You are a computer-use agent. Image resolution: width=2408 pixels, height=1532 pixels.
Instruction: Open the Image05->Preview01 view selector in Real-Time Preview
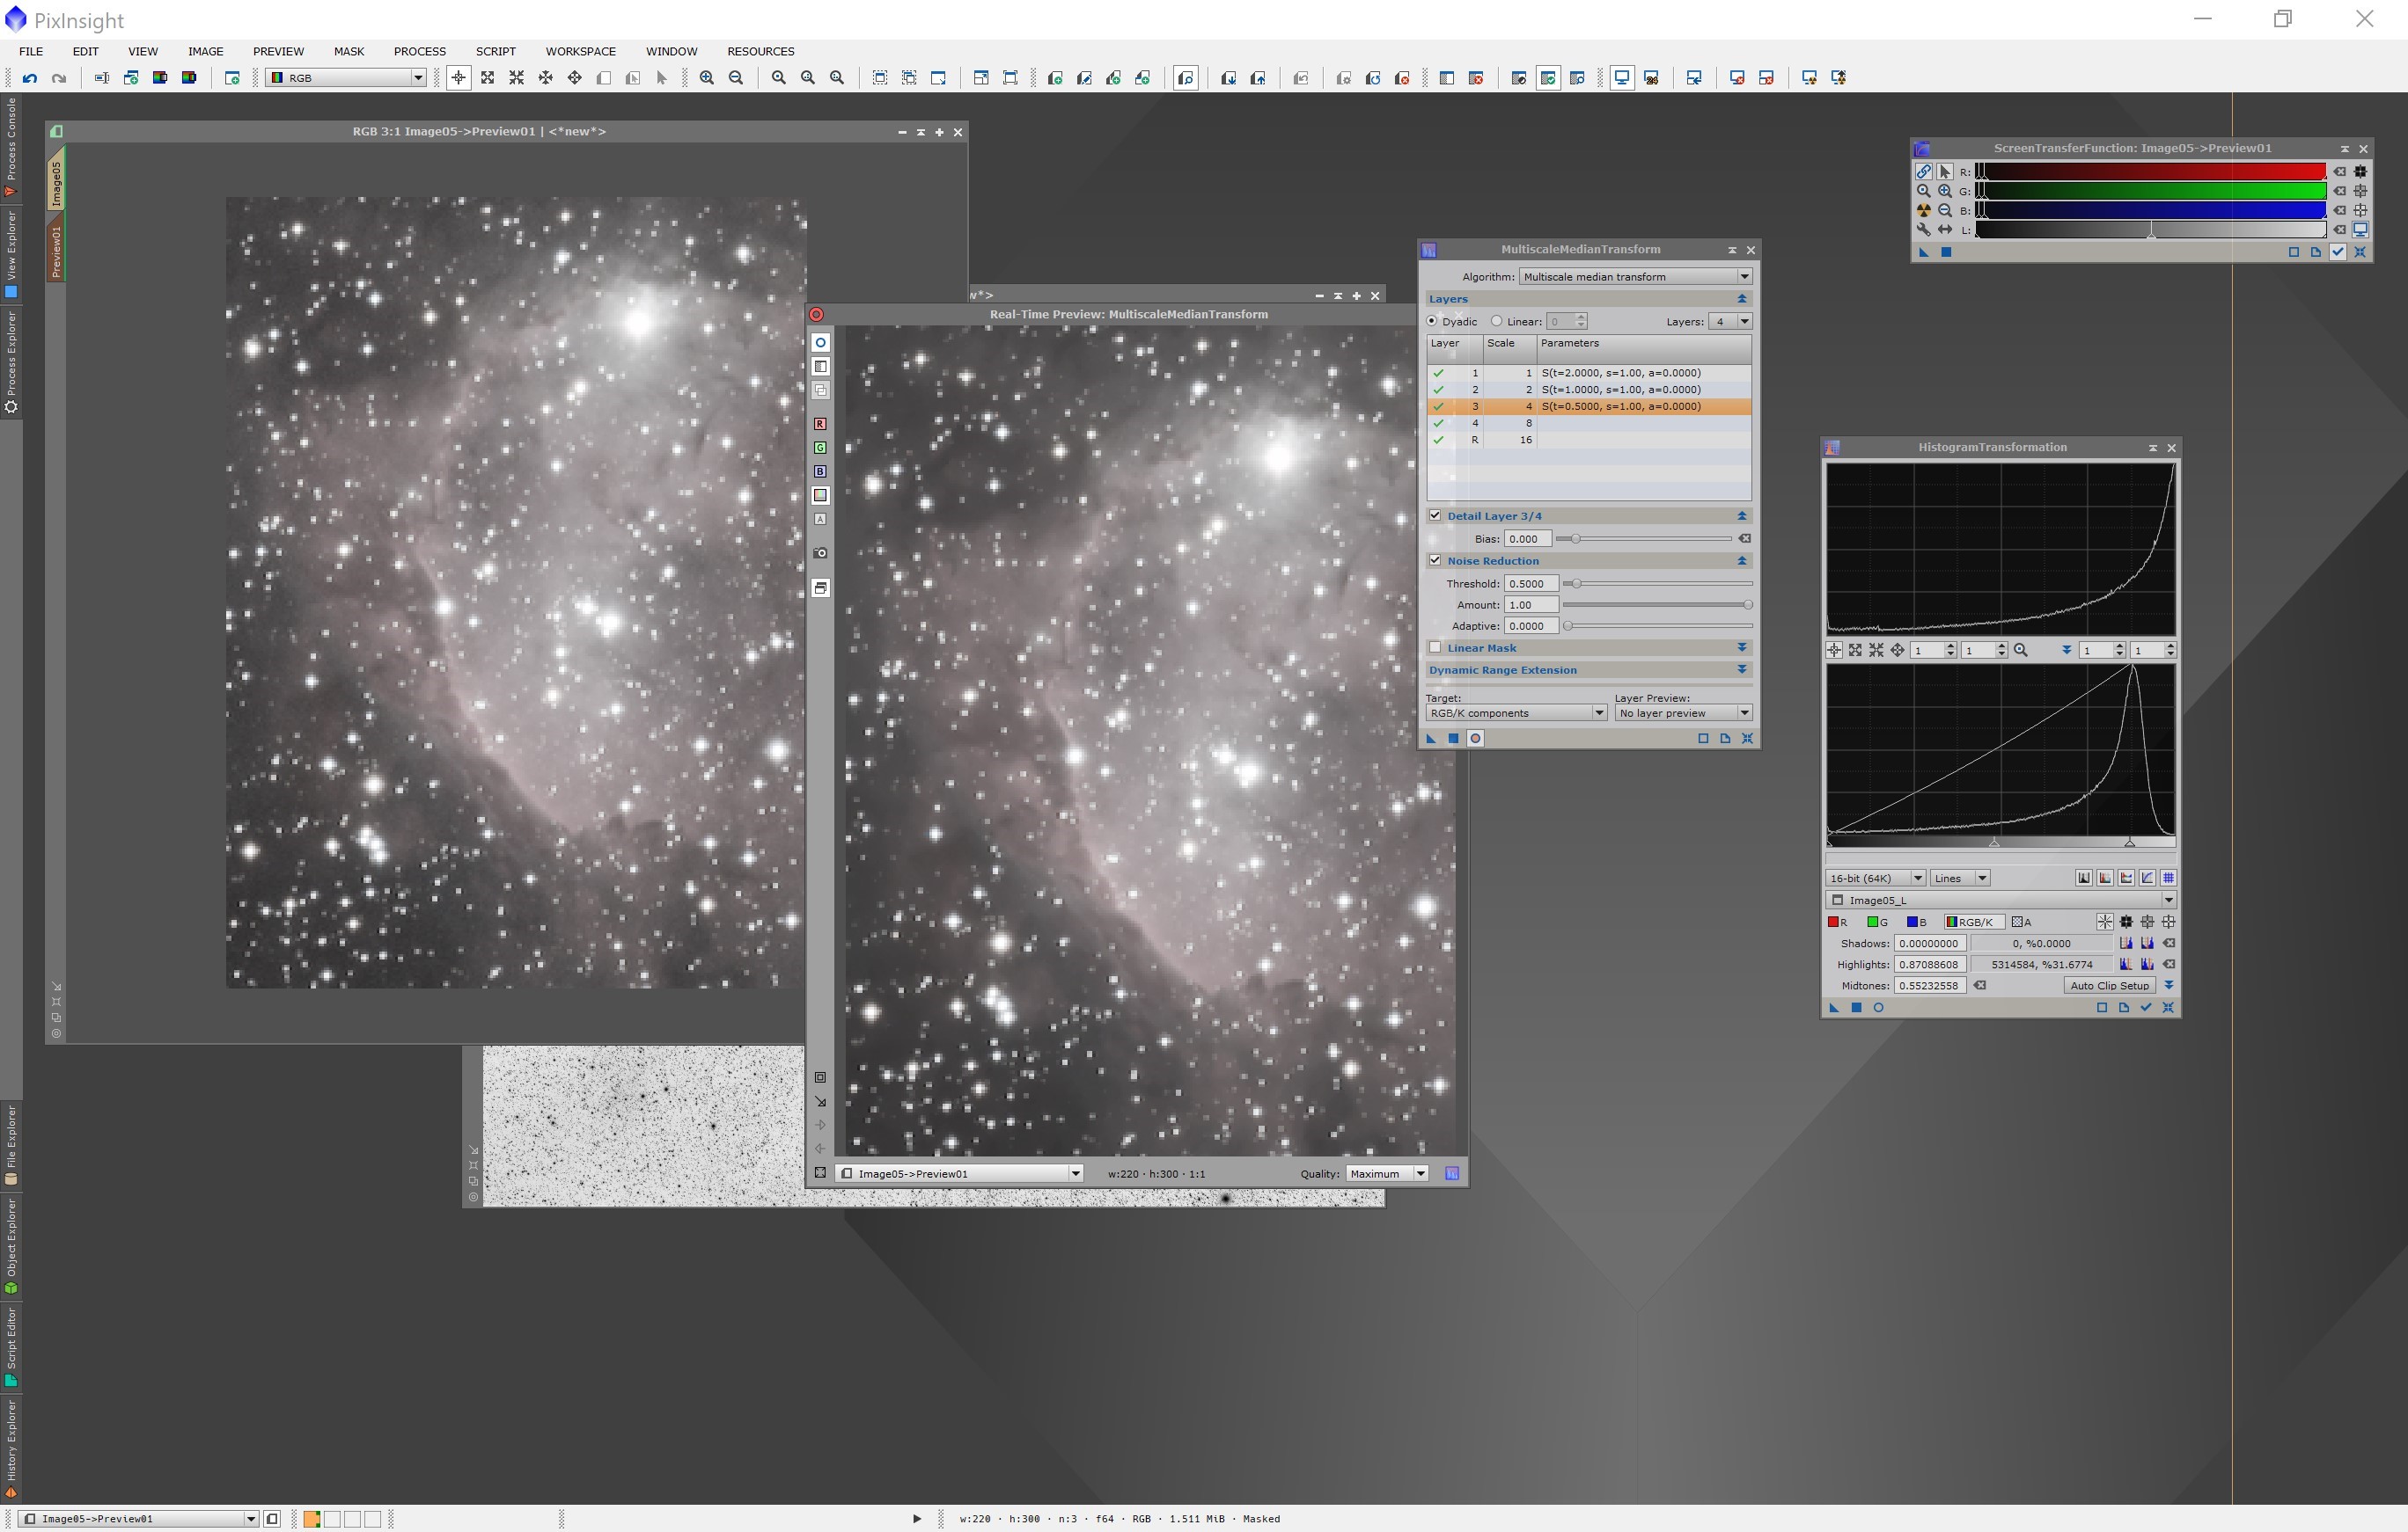[960, 1174]
